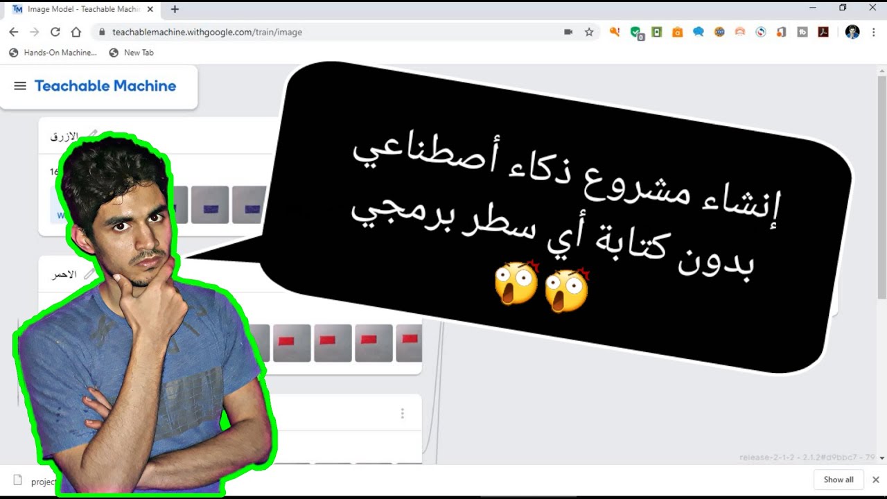This screenshot has height=499, width=887.
Task: Click the scrollbar up arrow
Action: pos(881,70)
